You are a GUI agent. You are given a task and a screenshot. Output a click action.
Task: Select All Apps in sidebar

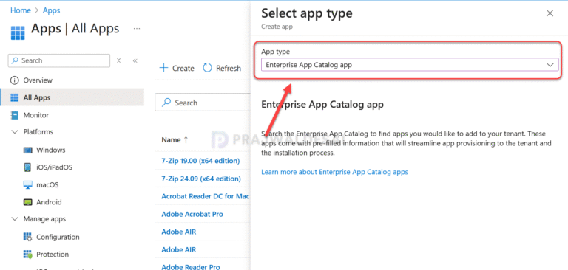click(x=72, y=97)
